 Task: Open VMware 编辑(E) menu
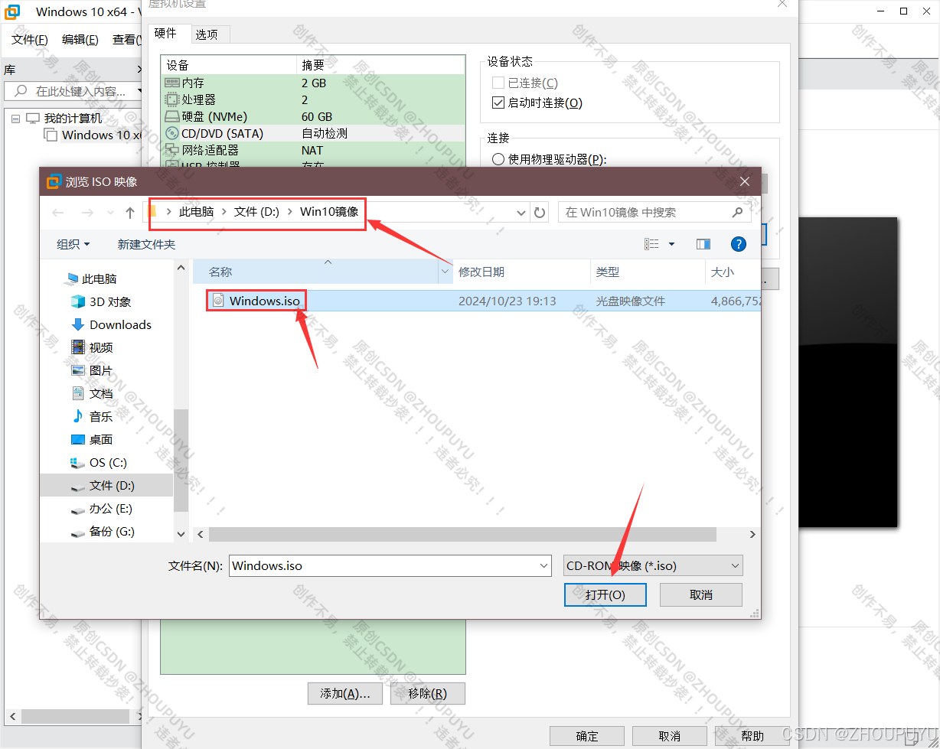pos(80,40)
